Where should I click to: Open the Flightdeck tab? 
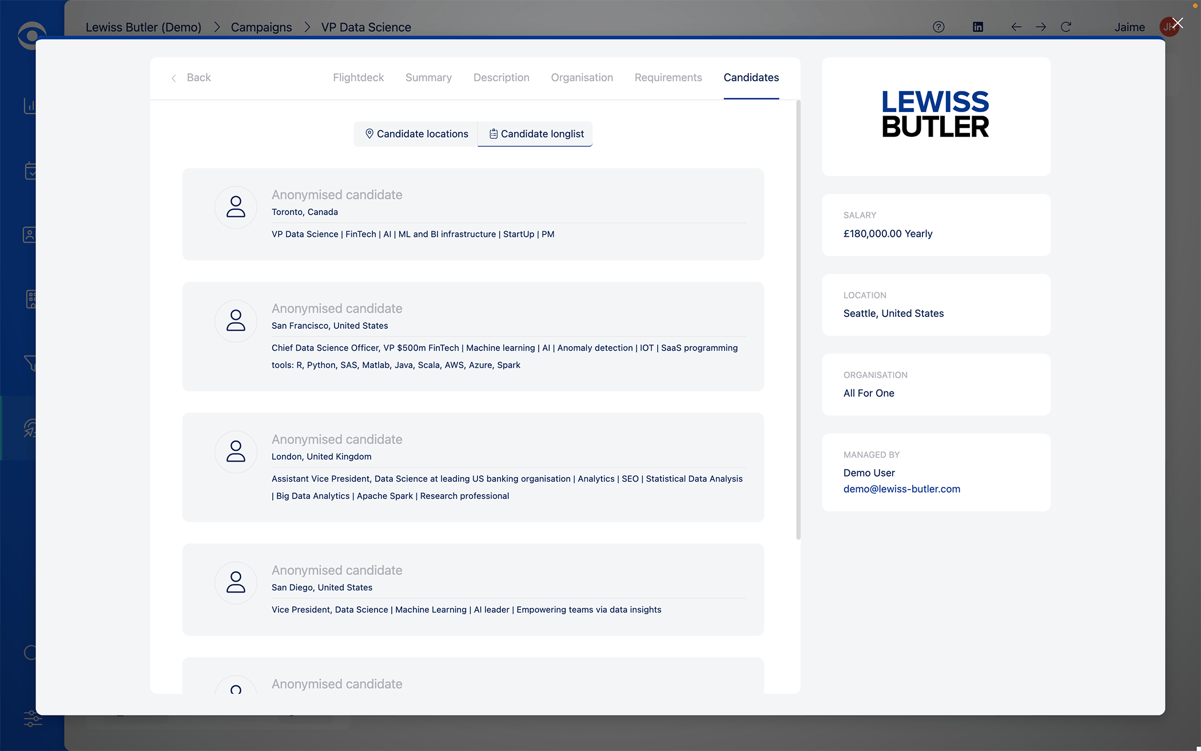(x=358, y=78)
